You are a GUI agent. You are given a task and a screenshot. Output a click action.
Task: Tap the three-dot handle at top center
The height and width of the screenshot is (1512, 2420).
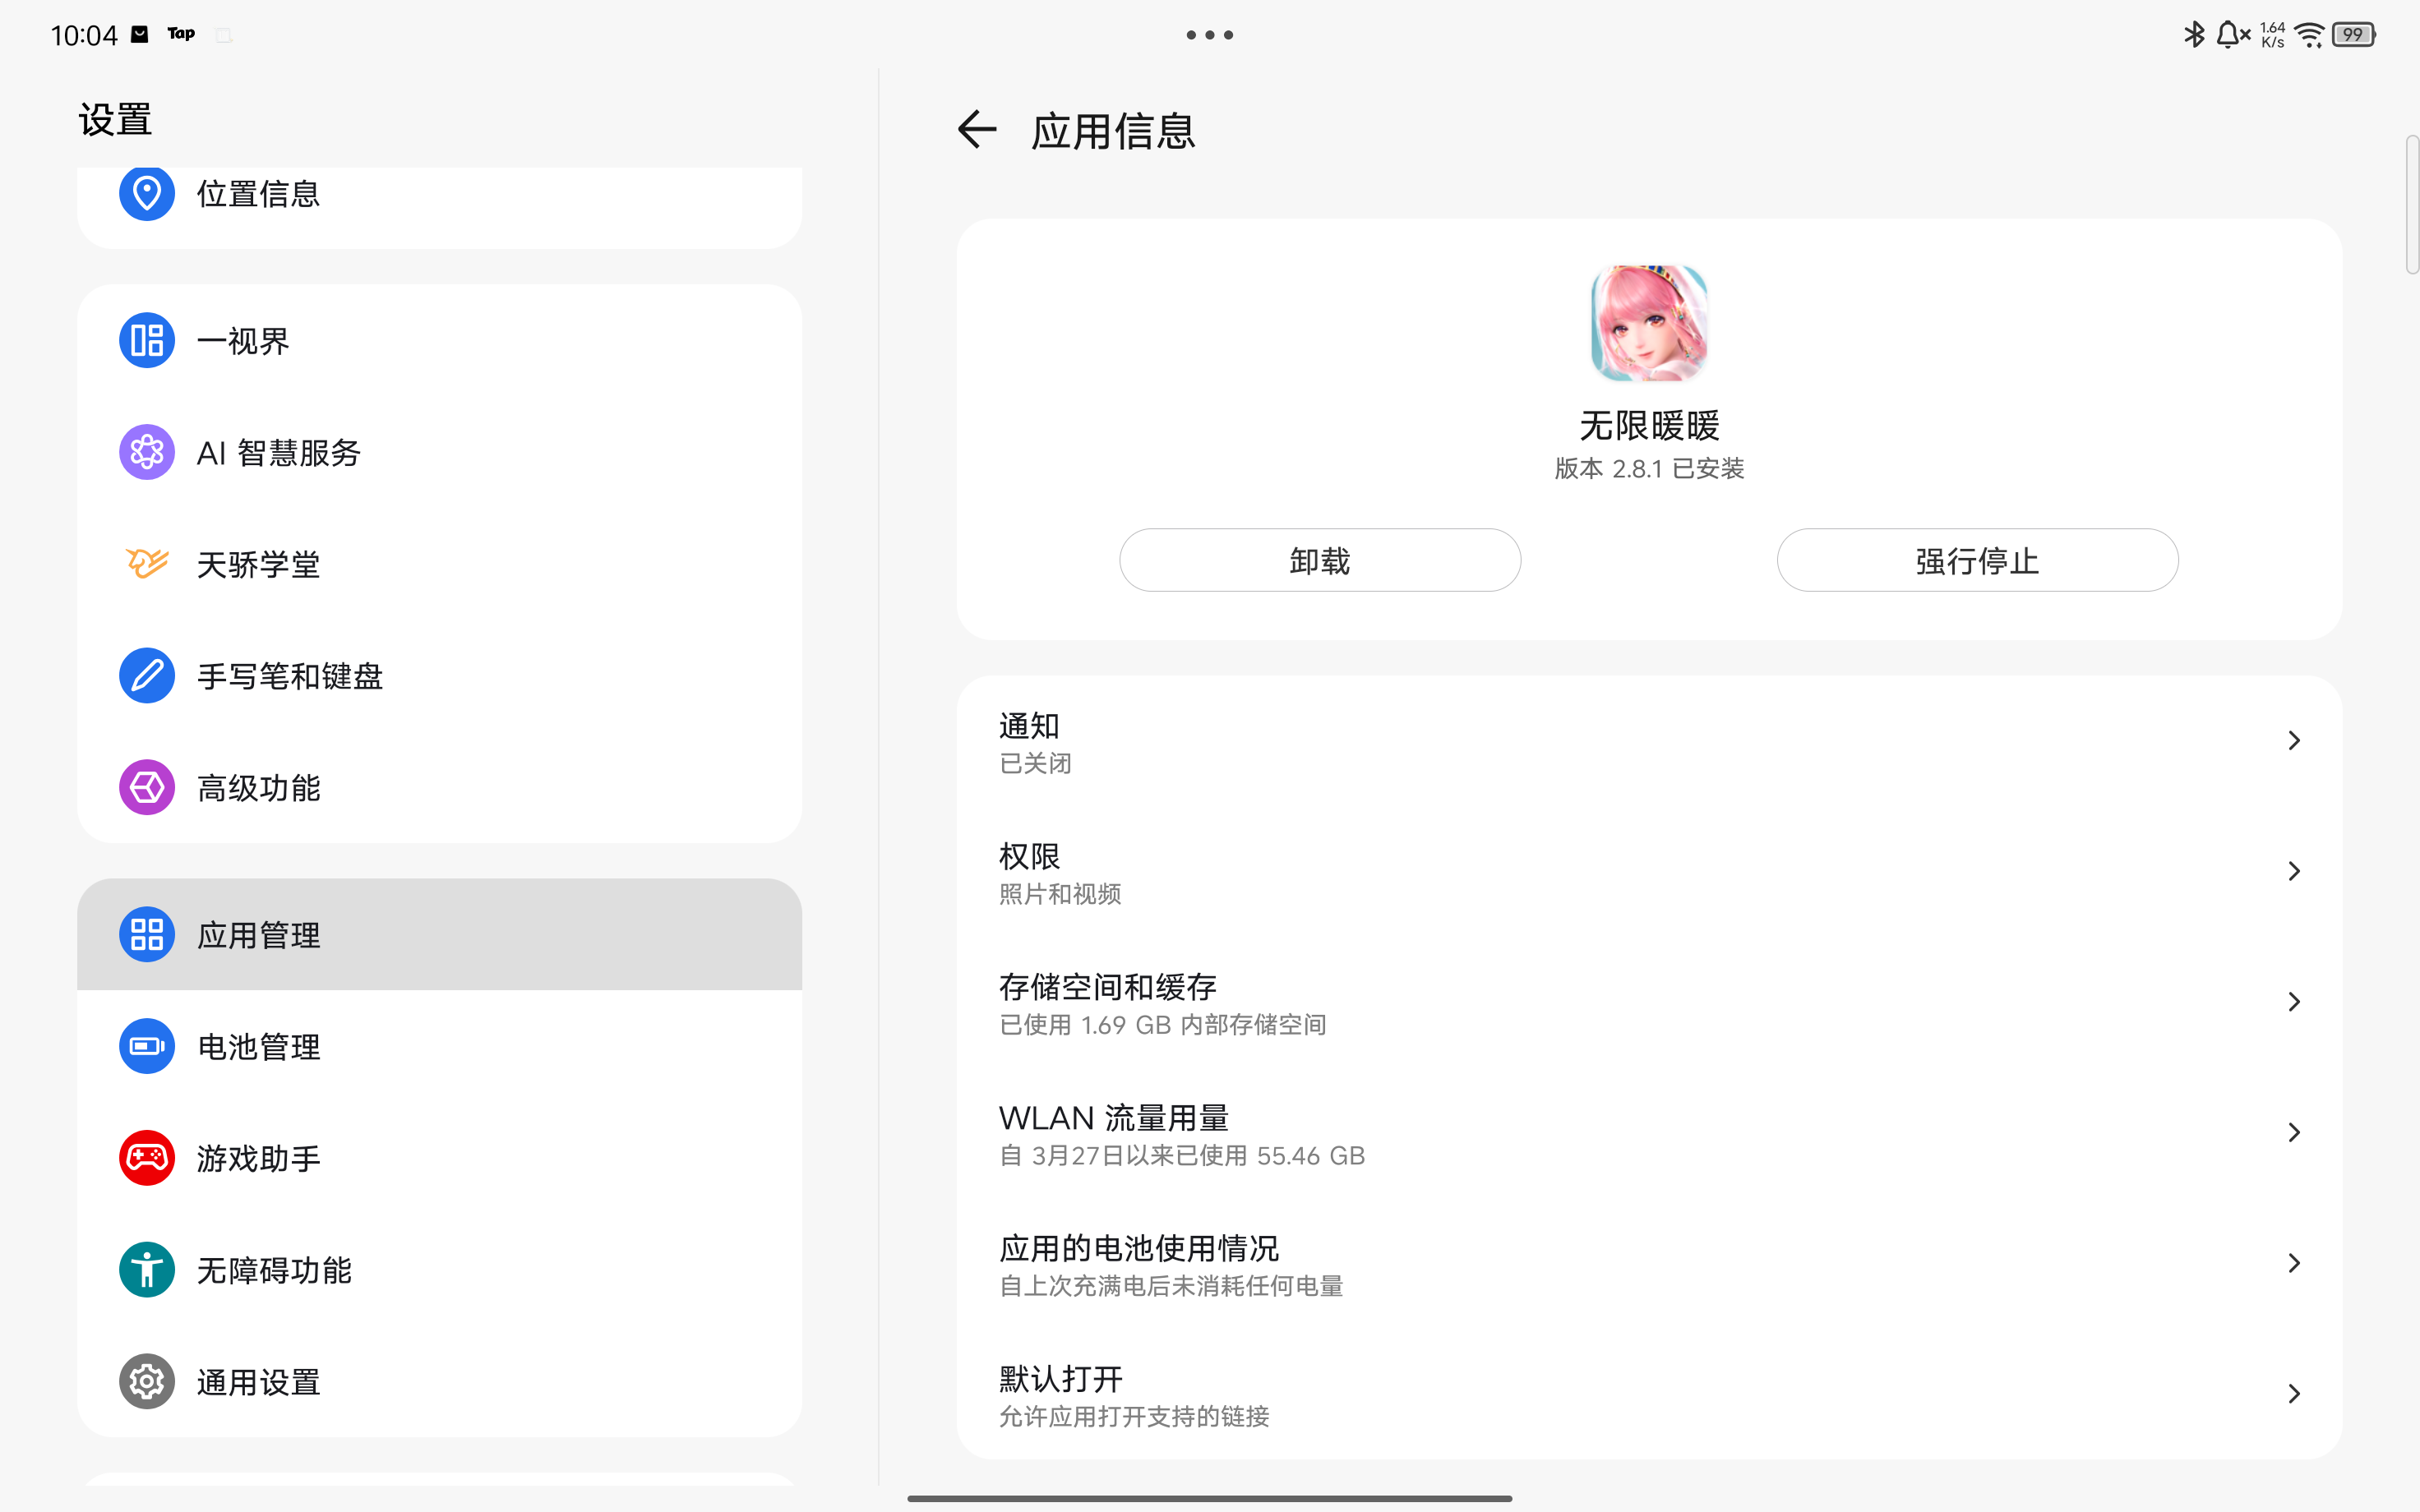click(x=1210, y=35)
